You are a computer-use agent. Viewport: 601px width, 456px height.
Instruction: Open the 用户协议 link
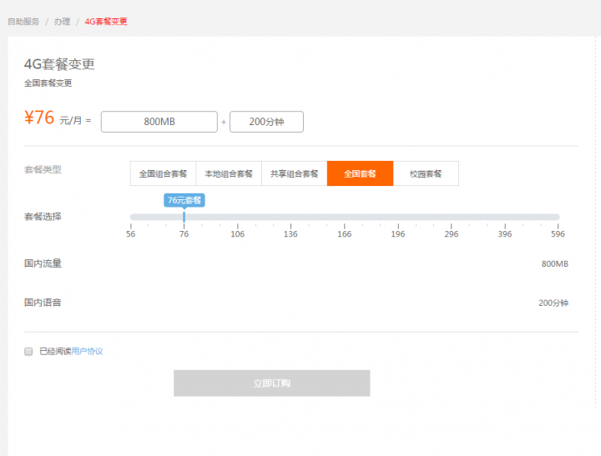(88, 352)
